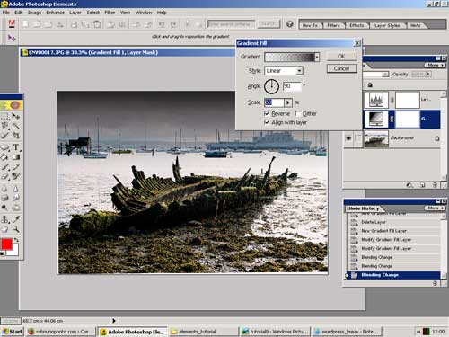Hide the Background layer eye icon

pos(348,138)
